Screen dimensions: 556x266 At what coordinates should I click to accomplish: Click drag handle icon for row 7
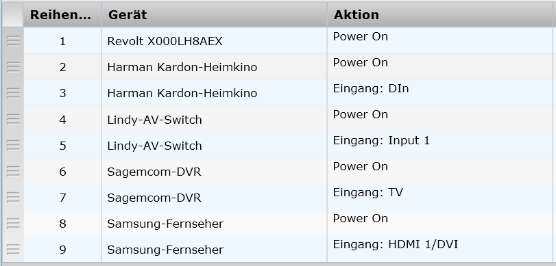tap(13, 197)
